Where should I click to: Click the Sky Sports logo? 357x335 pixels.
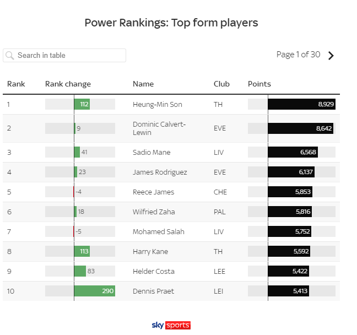(x=171, y=325)
